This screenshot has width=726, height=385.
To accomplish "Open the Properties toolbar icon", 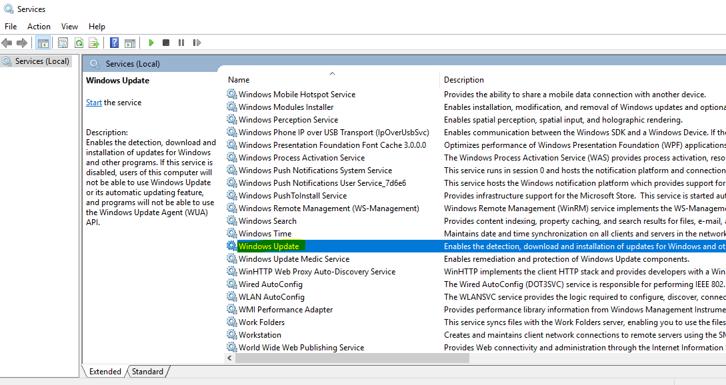I will (63, 43).
